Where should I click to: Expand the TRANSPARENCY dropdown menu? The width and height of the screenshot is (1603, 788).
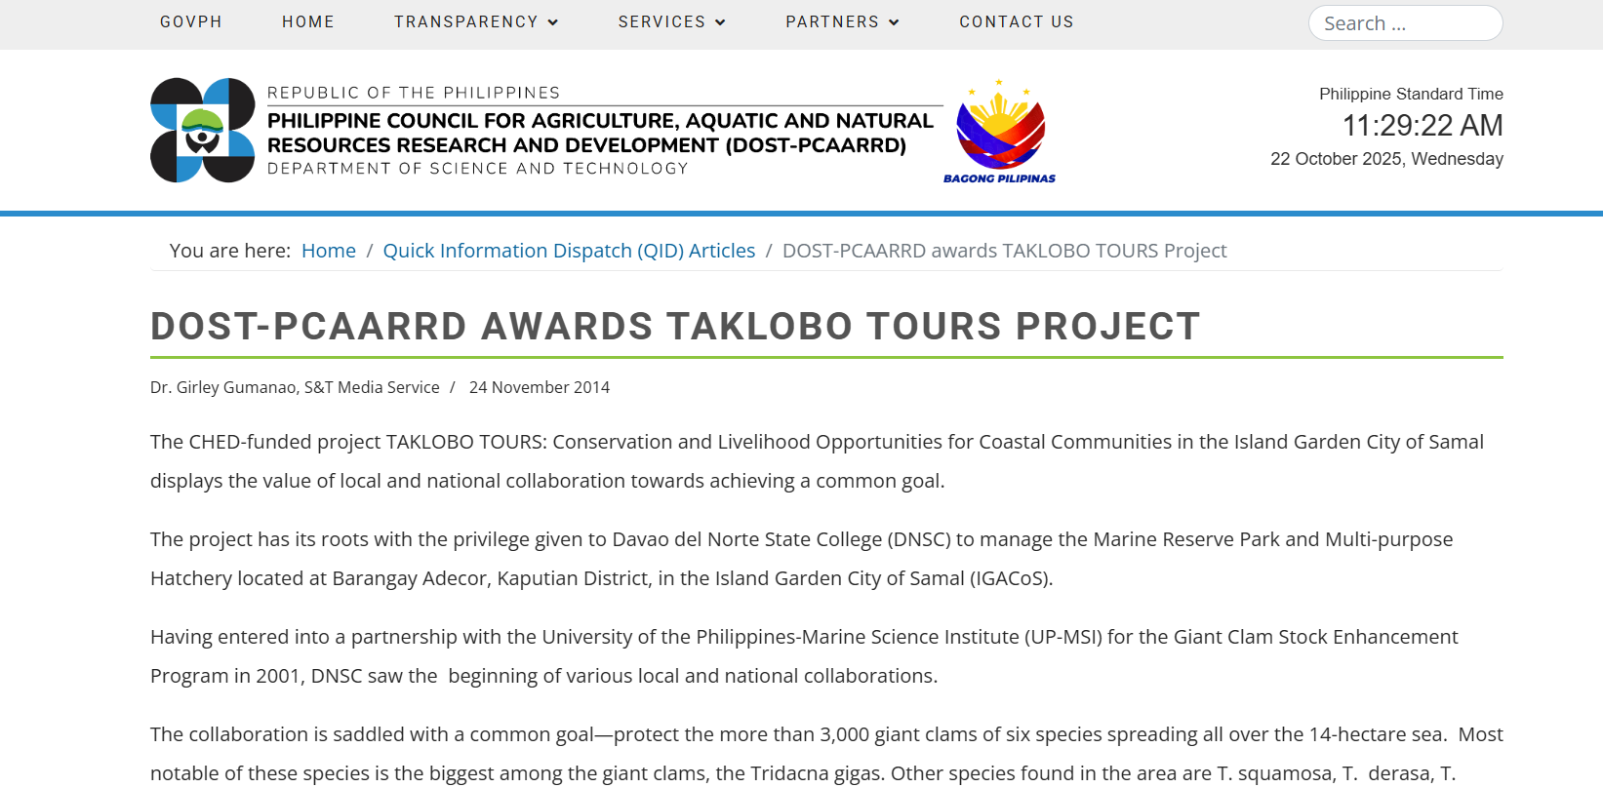476,21
